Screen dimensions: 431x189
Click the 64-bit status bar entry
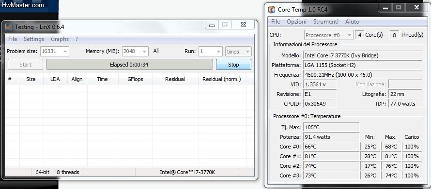coord(42,172)
